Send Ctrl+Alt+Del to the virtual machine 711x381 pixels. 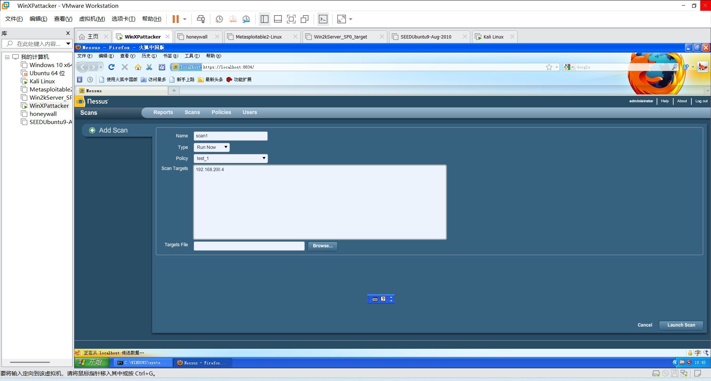(201, 19)
